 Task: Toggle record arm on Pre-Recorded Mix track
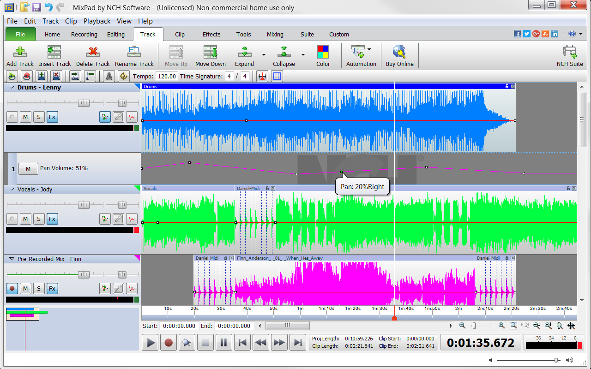[12, 289]
